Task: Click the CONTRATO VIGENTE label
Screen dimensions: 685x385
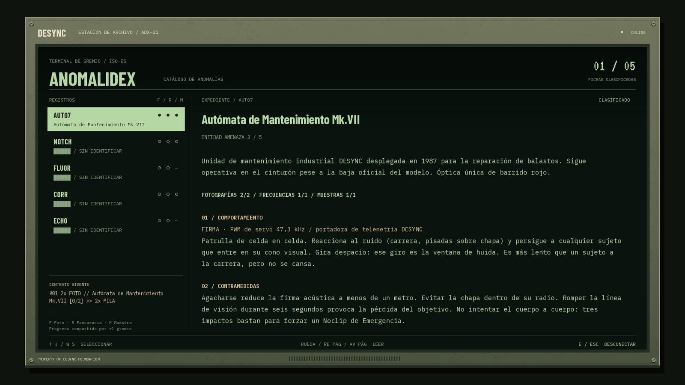Action: click(69, 284)
